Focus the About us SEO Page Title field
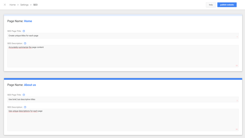Screen dimensions: 245x138 click(x=123, y=99)
